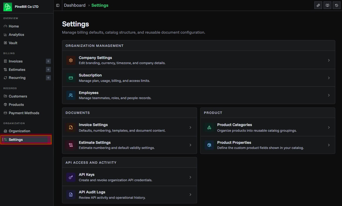Open Analytics in the sidebar
The image size is (342, 206).
16,34
